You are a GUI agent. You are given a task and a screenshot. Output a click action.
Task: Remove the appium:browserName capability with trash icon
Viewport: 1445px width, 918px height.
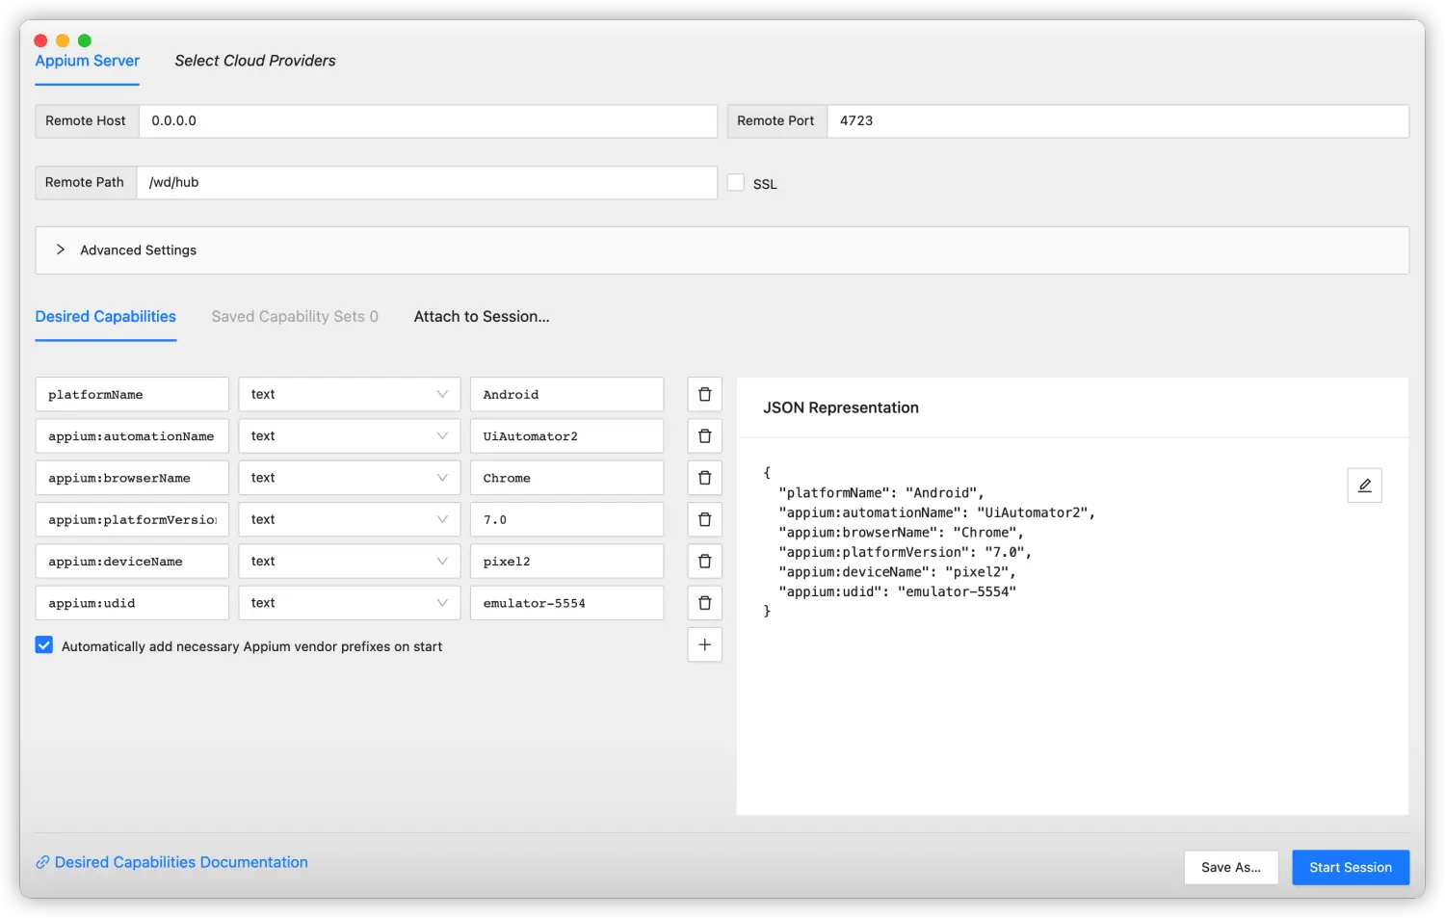704,478
